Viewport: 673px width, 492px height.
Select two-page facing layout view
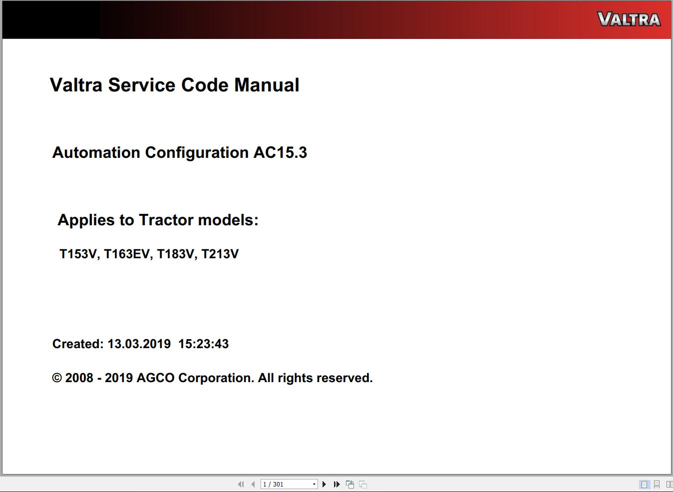[669, 484]
